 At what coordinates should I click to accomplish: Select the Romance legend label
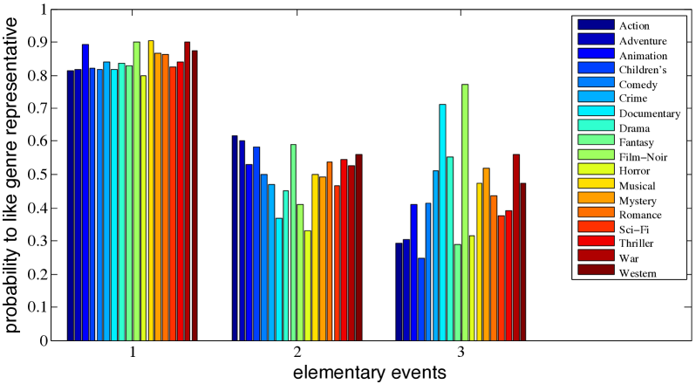(640, 215)
